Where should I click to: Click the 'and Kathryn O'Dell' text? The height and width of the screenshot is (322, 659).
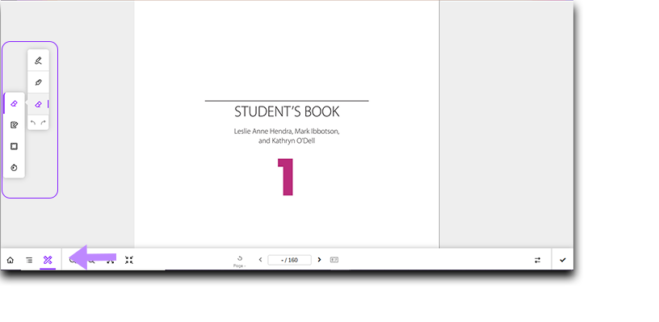pos(287,141)
